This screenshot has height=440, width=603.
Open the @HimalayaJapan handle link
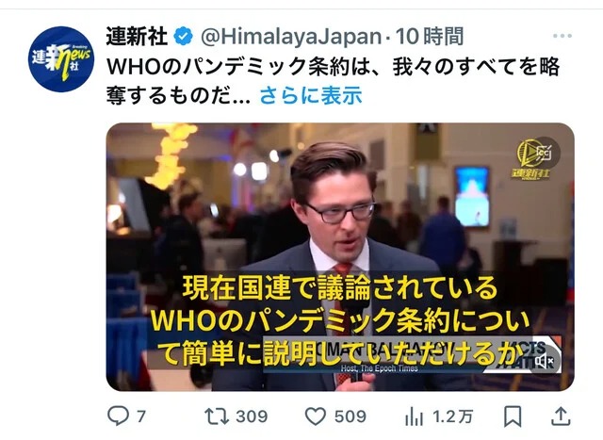(x=291, y=37)
